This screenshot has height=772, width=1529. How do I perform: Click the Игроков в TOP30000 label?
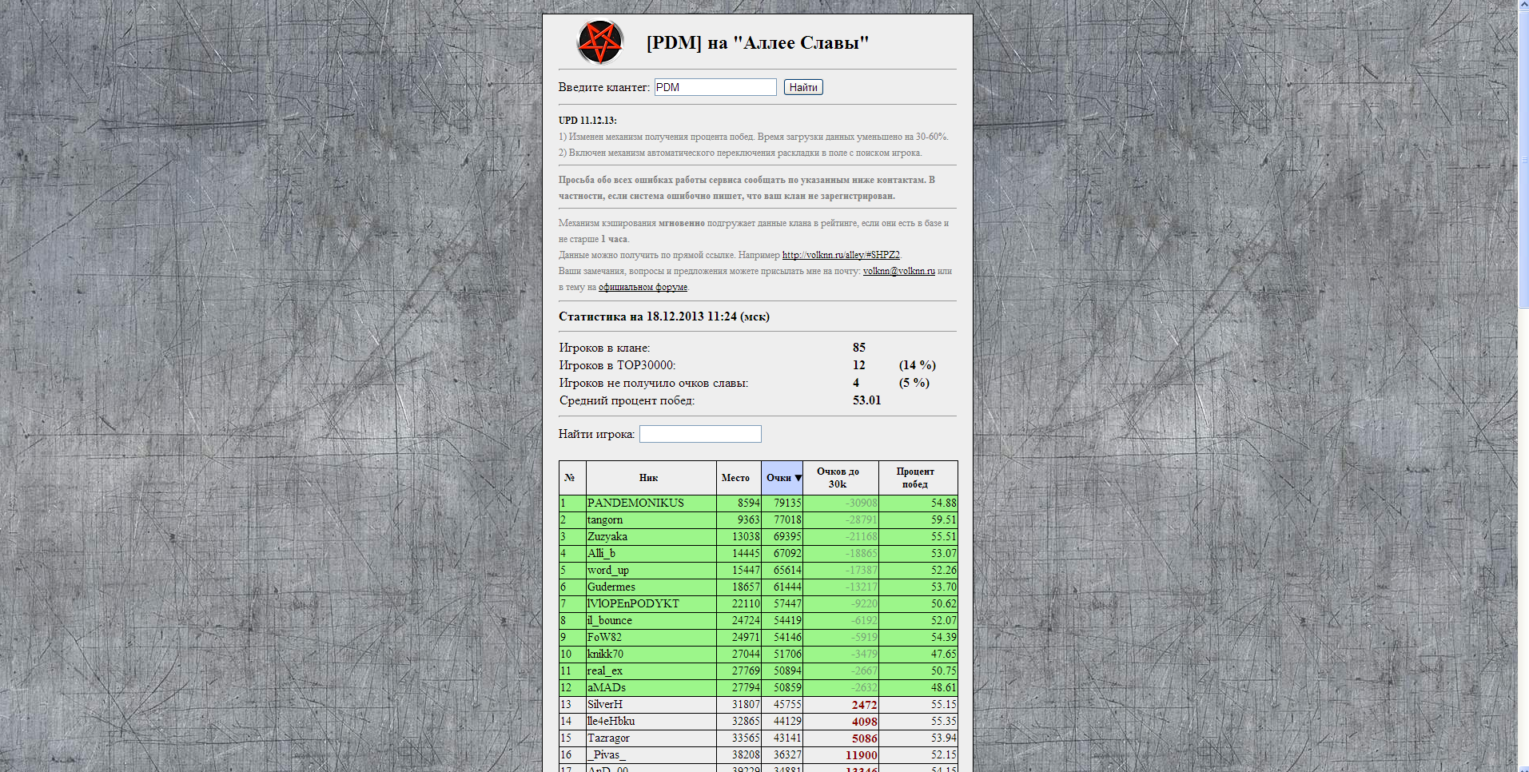(617, 365)
